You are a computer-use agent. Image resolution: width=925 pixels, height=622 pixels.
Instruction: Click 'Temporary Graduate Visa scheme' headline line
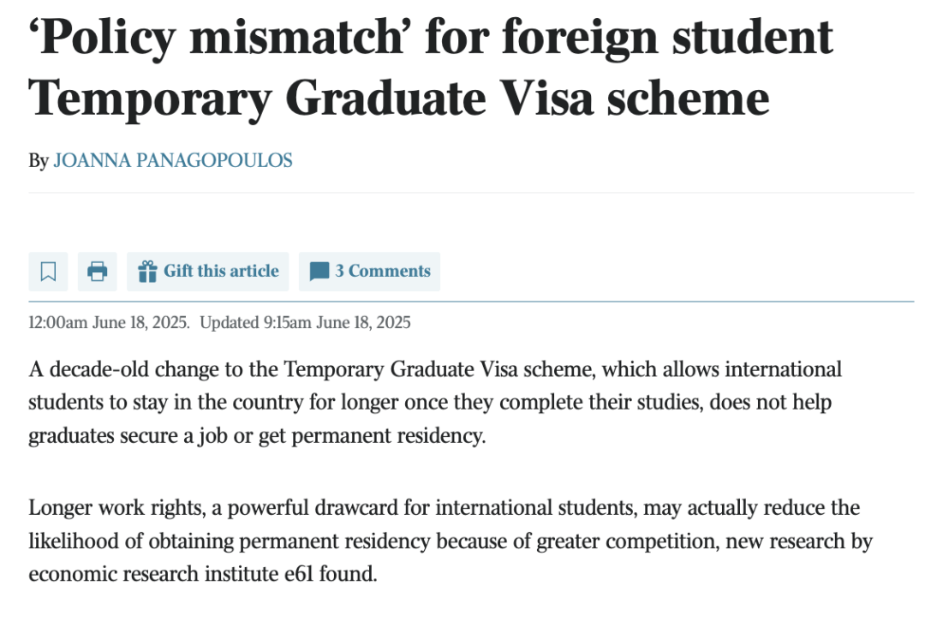[399, 99]
